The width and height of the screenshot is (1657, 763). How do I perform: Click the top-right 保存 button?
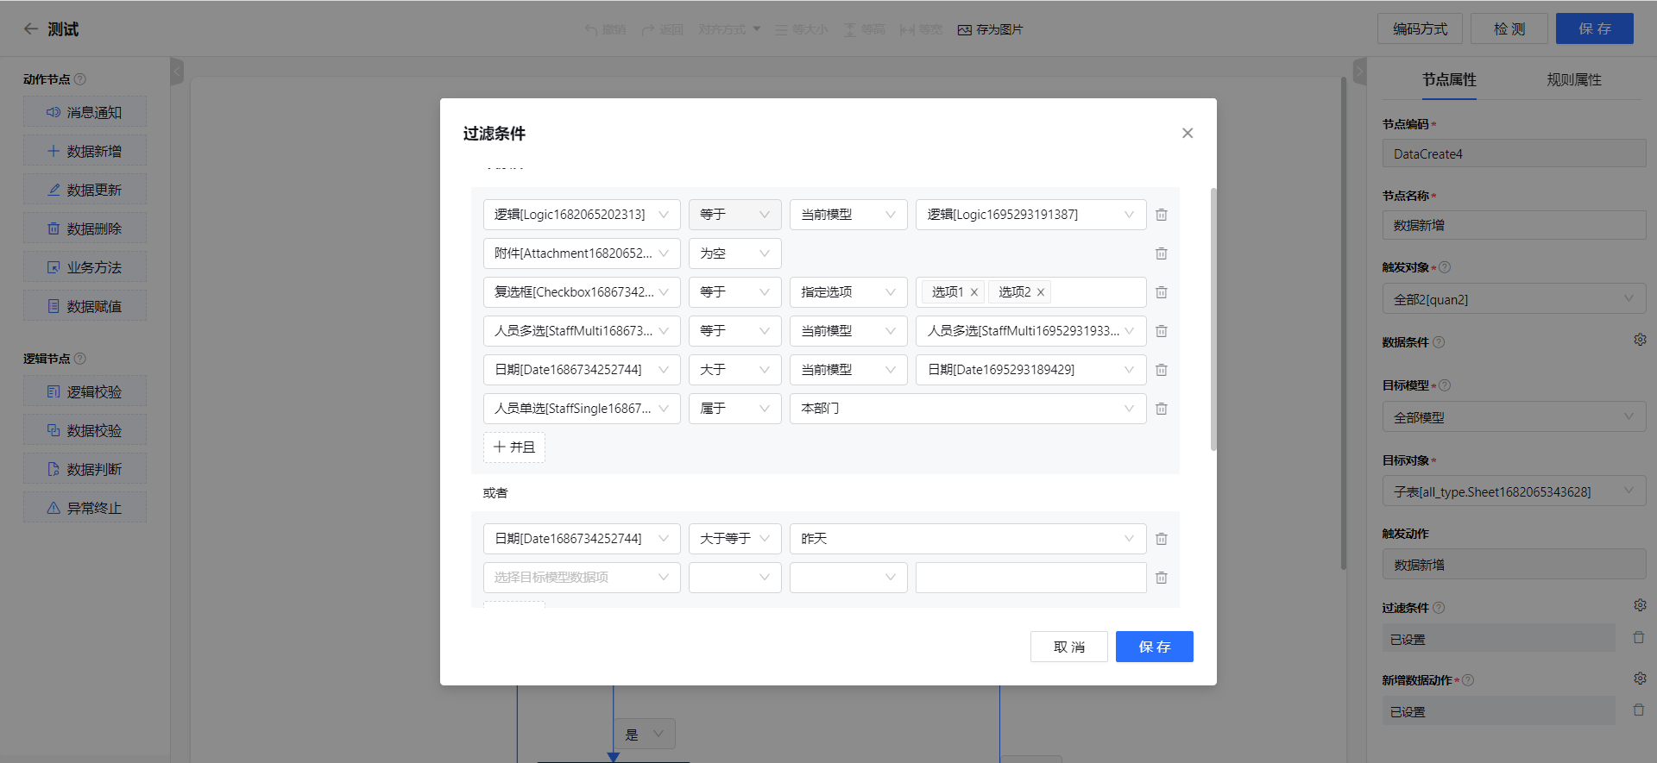(1595, 28)
